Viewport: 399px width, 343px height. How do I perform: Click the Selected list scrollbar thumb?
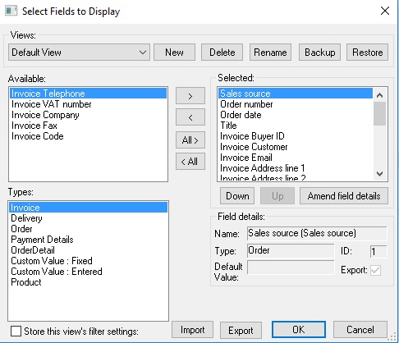[x=379, y=113]
